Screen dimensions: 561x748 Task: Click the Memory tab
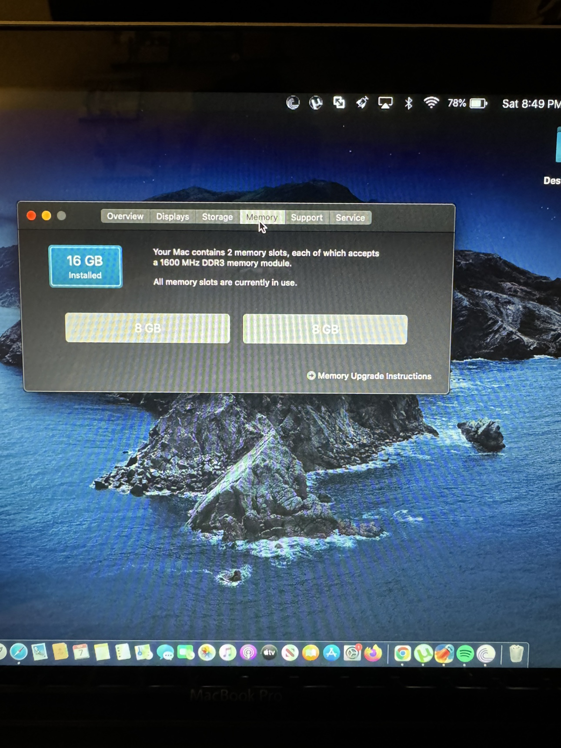(262, 217)
